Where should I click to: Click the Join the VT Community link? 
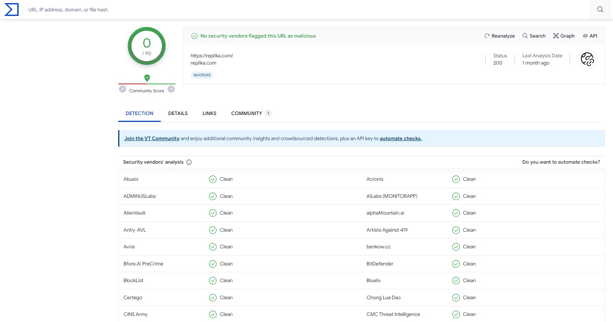point(152,139)
